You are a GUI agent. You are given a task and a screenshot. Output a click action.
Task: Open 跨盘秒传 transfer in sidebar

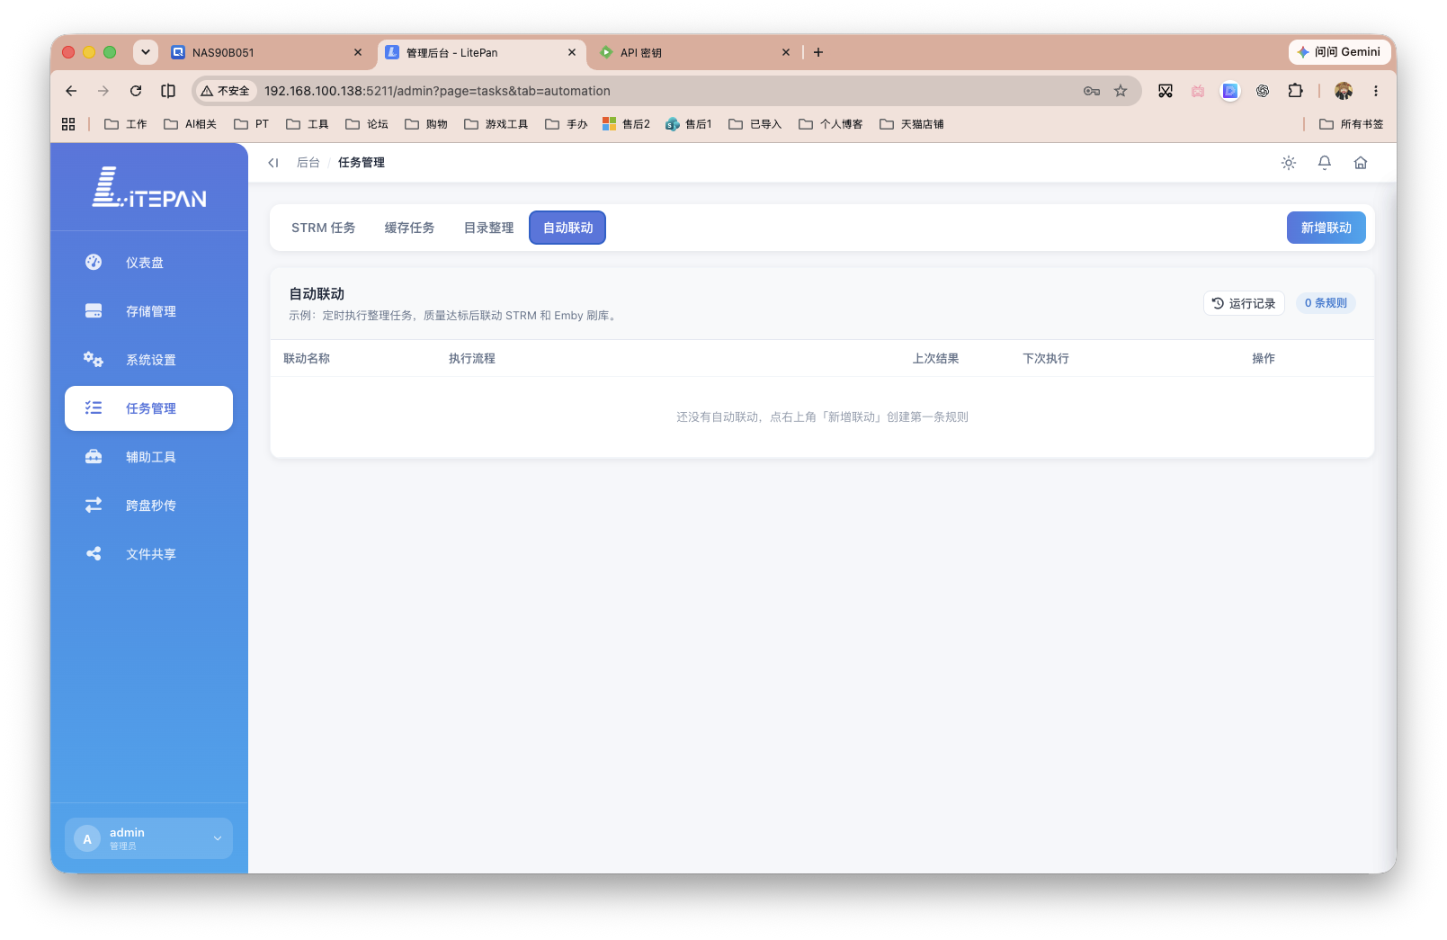pos(148,506)
